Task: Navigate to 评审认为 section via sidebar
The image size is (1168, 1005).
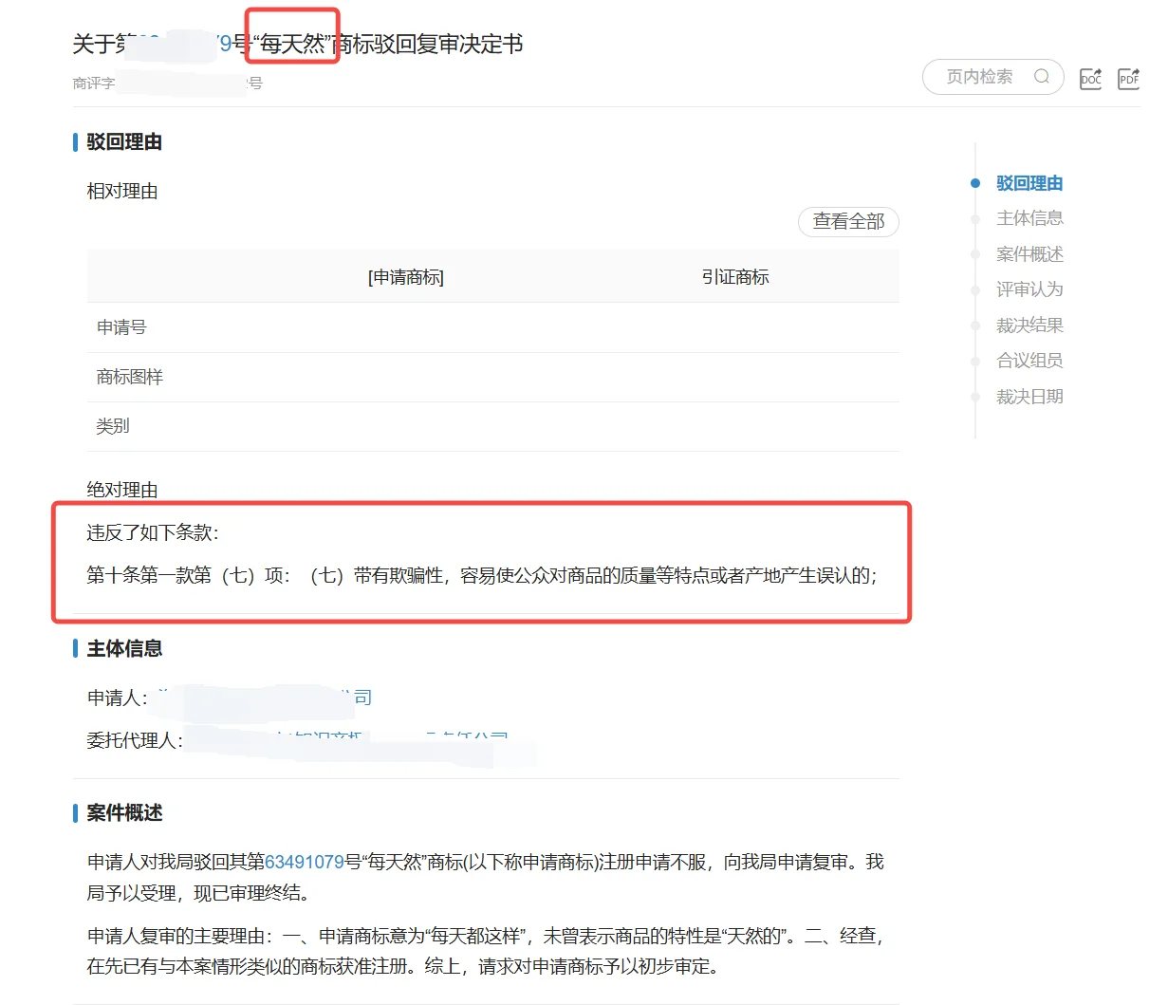Action: 1029,289
